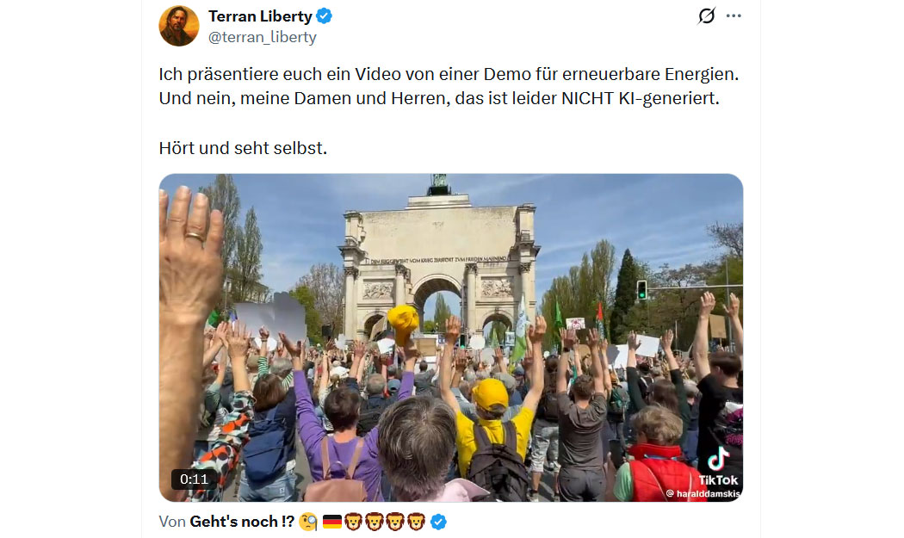This screenshot has width=904, height=538.
Task: Play the embedded demo video
Action: click(x=451, y=337)
